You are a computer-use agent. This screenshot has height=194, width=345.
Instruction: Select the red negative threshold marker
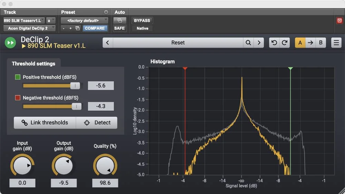coord(185,69)
